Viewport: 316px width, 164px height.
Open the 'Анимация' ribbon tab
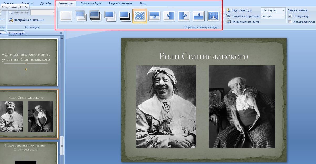click(66, 3)
